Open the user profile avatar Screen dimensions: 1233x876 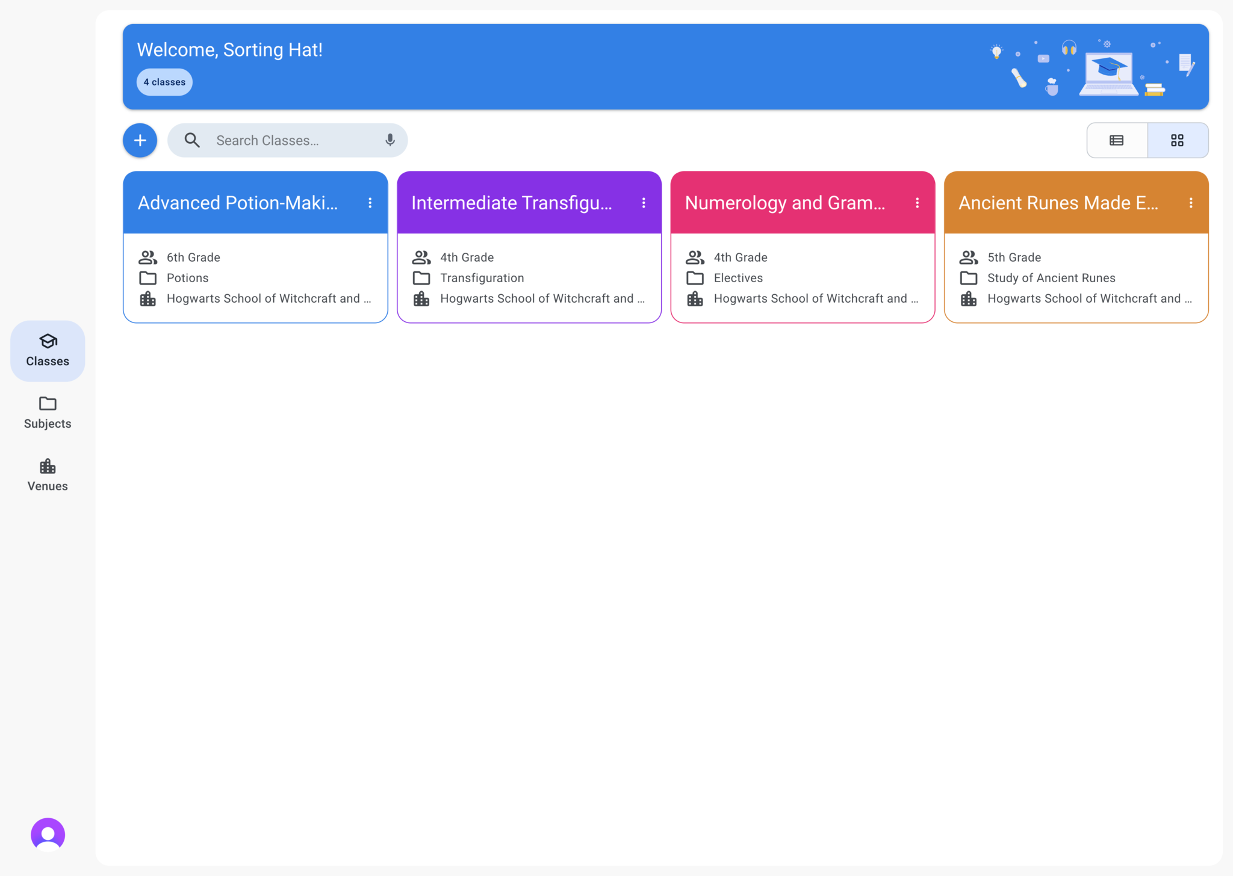click(48, 834)
